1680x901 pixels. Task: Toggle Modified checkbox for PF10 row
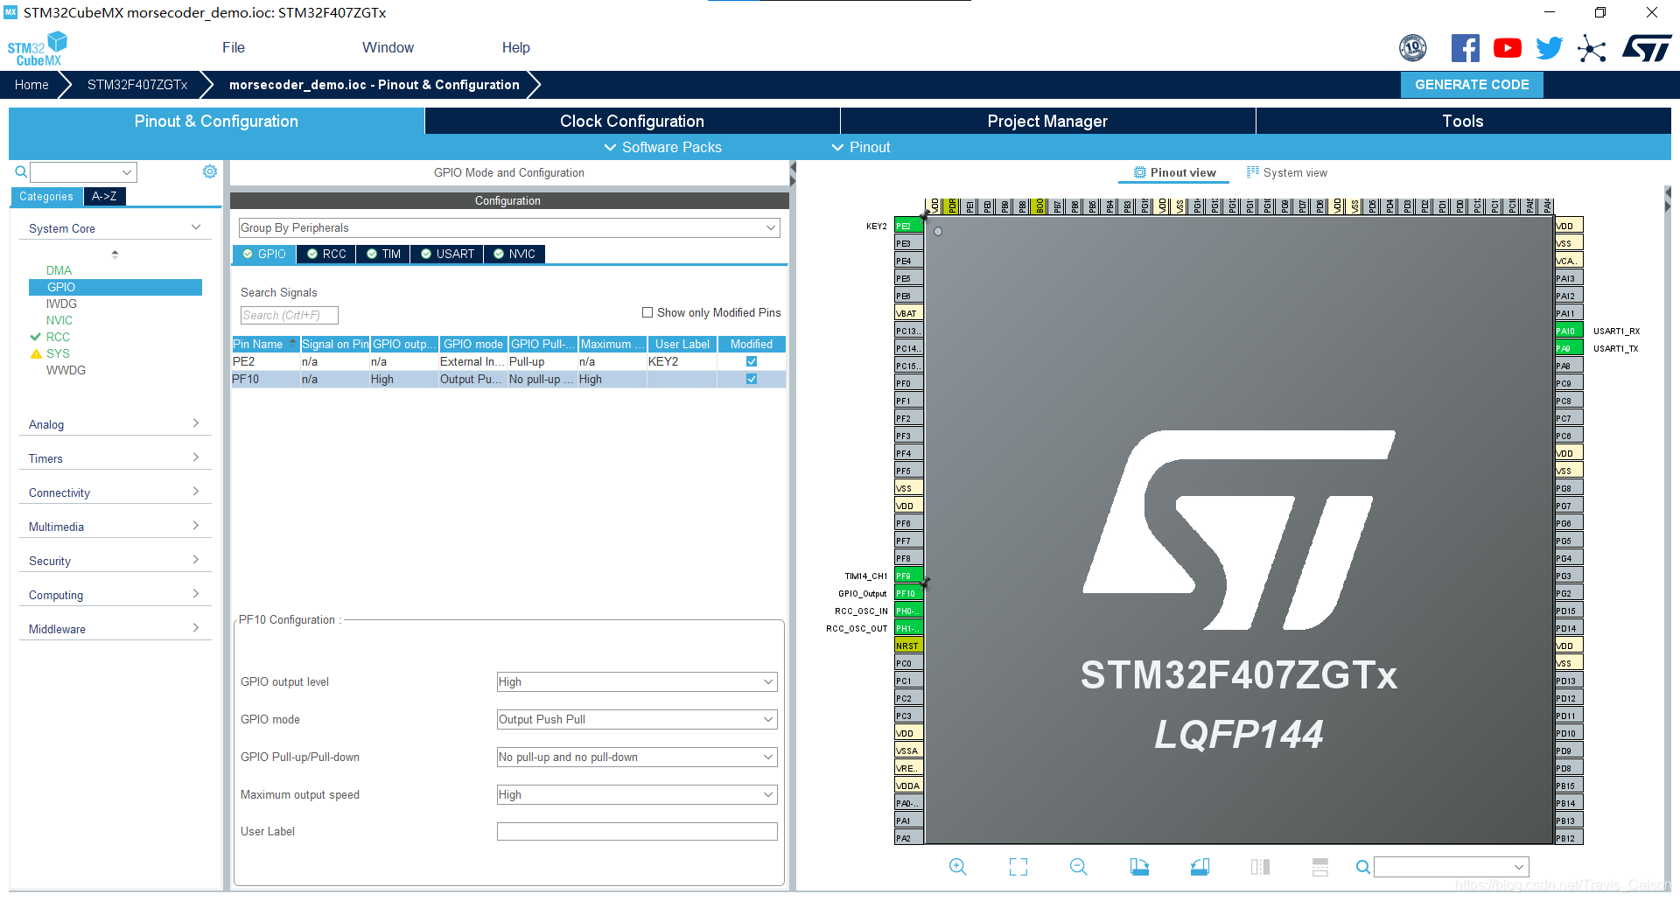pyautogui.click(x=752, y=379)
